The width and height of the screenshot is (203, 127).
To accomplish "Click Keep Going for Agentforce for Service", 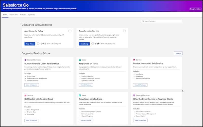I will coord(84,44).
